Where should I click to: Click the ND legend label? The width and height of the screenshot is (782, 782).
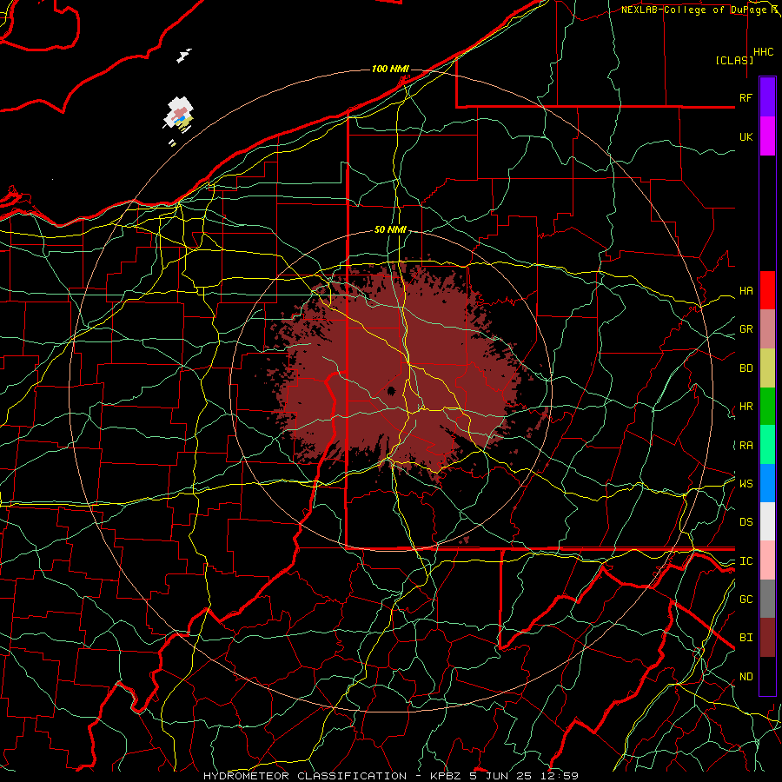tap(746, 677)
